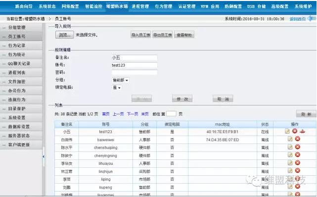Edit the lihuayou account row
The height and width of the screenshot is (197, 317).
pyautogui.click(x=290, y=163)
